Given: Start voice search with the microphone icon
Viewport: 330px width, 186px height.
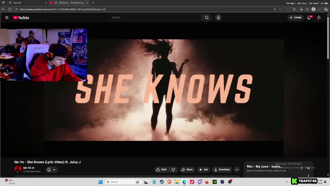Looking at the screenshot, I should (x=218, y=18).
